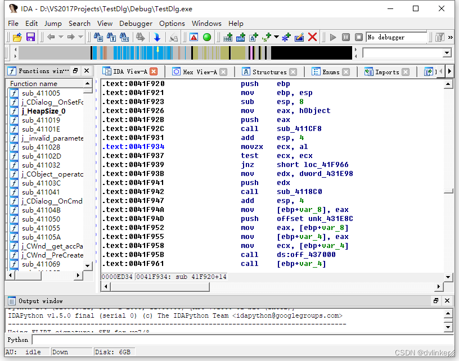The height and width of the screenshot is (361, 459).
Task: Open the Options menu
Action: point(172,24)
